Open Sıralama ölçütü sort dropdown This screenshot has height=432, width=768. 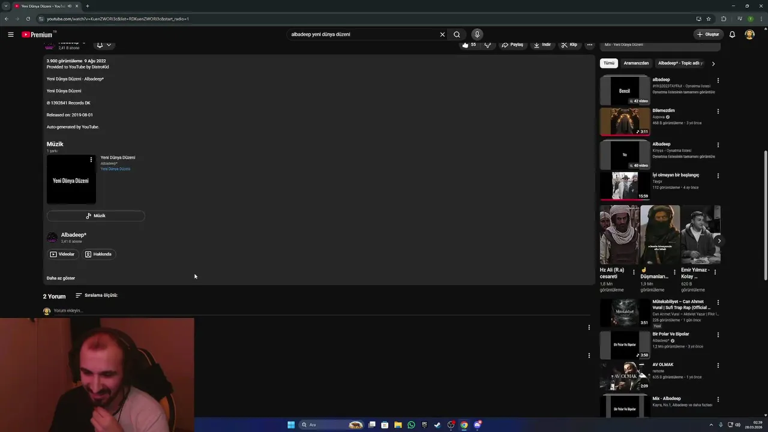click(x=96, y=295)
